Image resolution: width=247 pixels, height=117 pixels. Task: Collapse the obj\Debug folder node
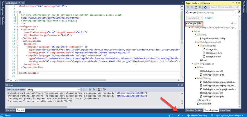tap(196, 78)
